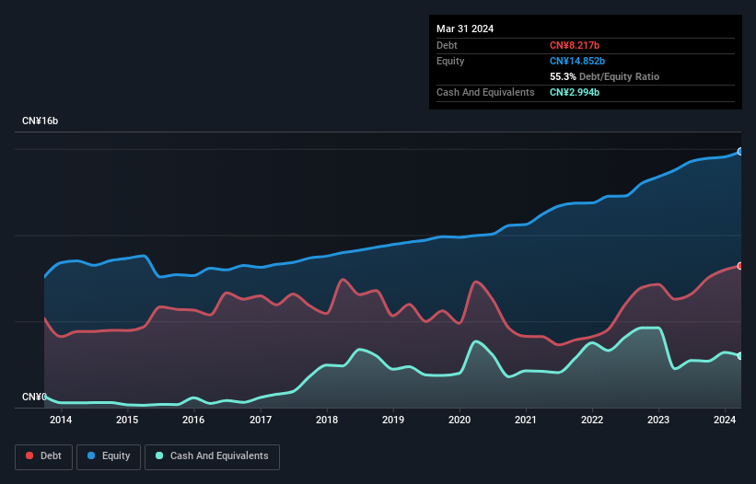Click the Debt row label in tooltip
Image resolution: width=756 pixels, height=484 pixels.
coord(447,45)
